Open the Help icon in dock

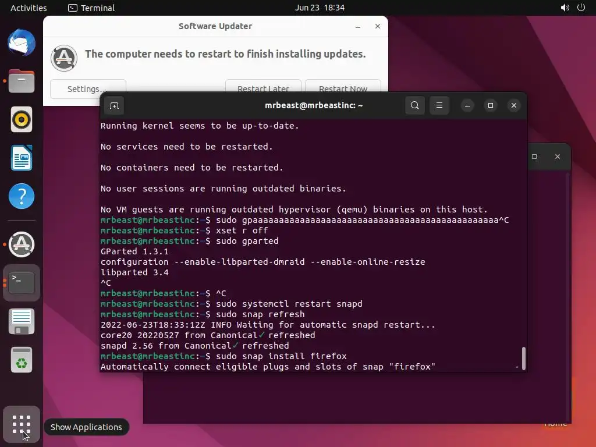coord(22,196)
